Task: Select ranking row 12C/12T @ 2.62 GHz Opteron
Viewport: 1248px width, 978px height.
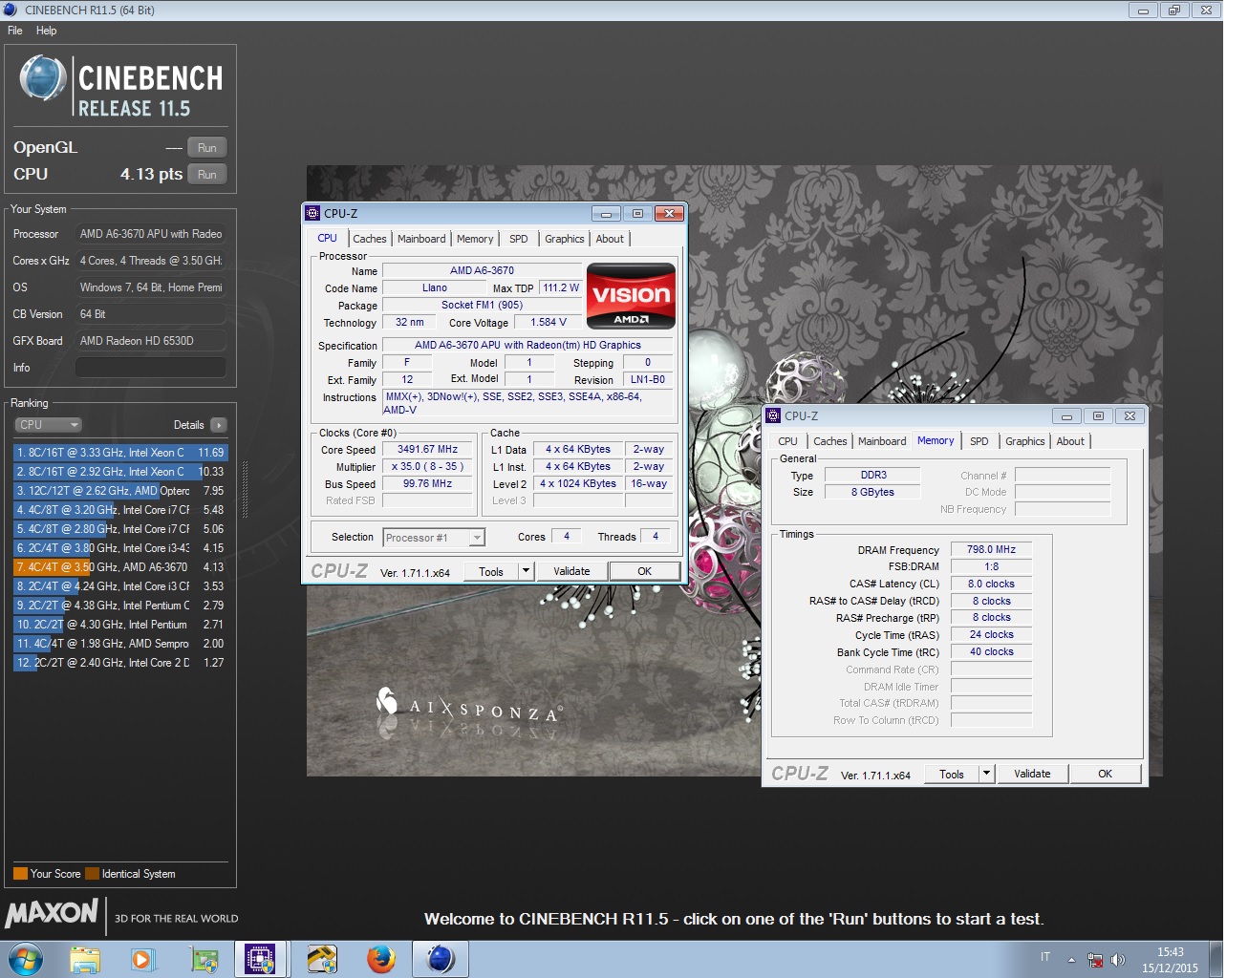Action: (x=120, y=491)
